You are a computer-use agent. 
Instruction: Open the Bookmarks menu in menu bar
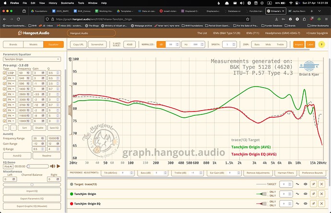tap(67, 3)
